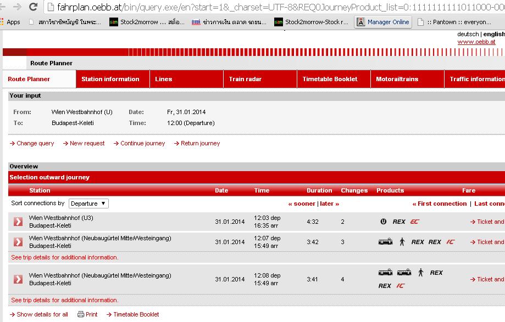Viewport: 505px width, 322px height.
Task: Click the printer icon next to Print
Action: coord(81,314)
